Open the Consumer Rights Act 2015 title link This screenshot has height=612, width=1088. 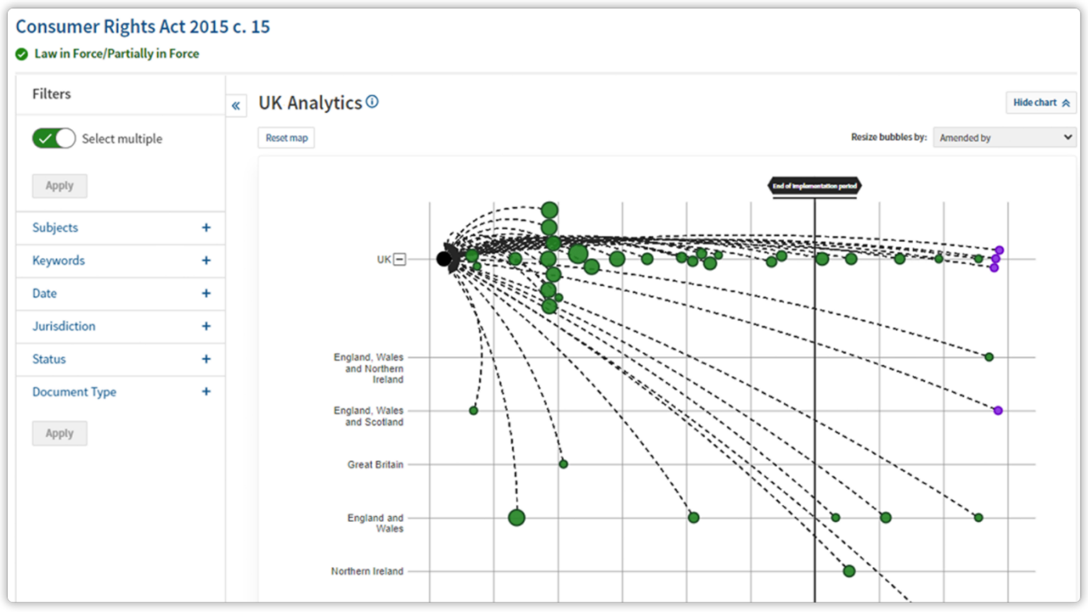pos(143,26)
